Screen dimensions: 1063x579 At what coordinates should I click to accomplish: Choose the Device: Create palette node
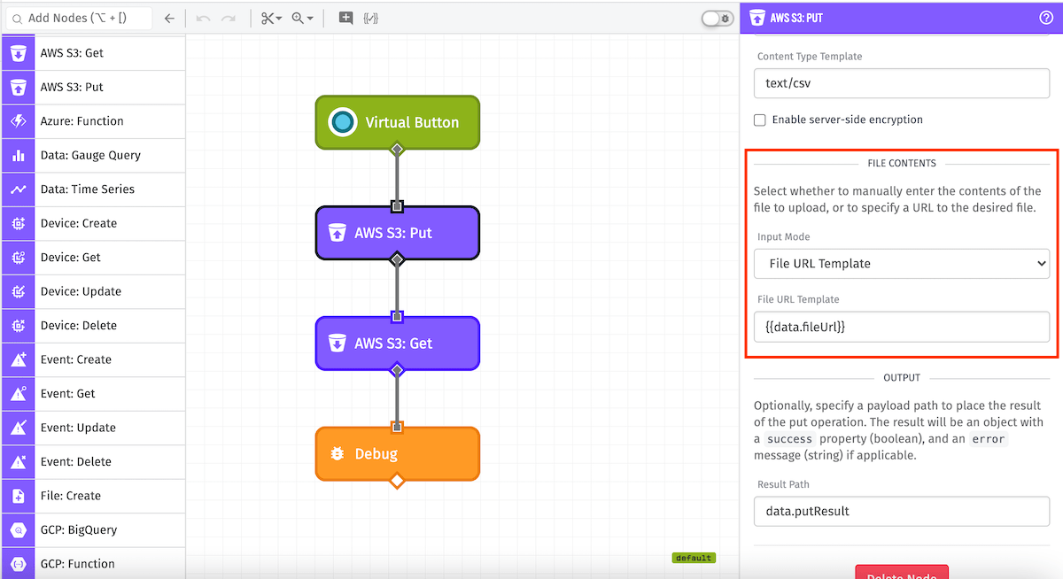click(x=93, y=223)
